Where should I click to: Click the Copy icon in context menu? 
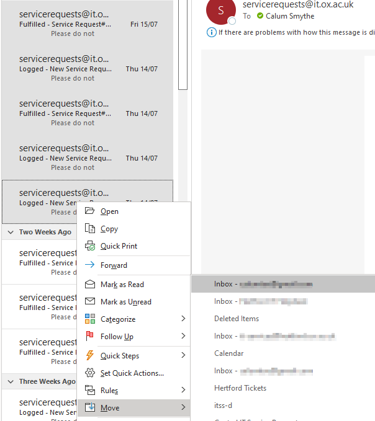(x=89, y=229)
